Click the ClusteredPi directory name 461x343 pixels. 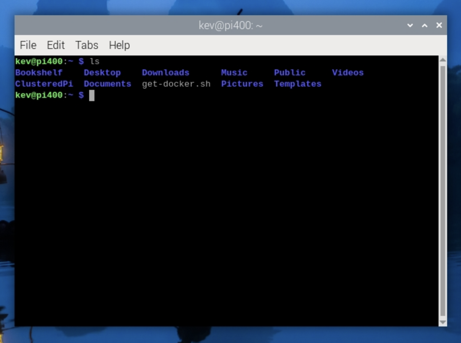pyautogui.click(x=44, y=84)
